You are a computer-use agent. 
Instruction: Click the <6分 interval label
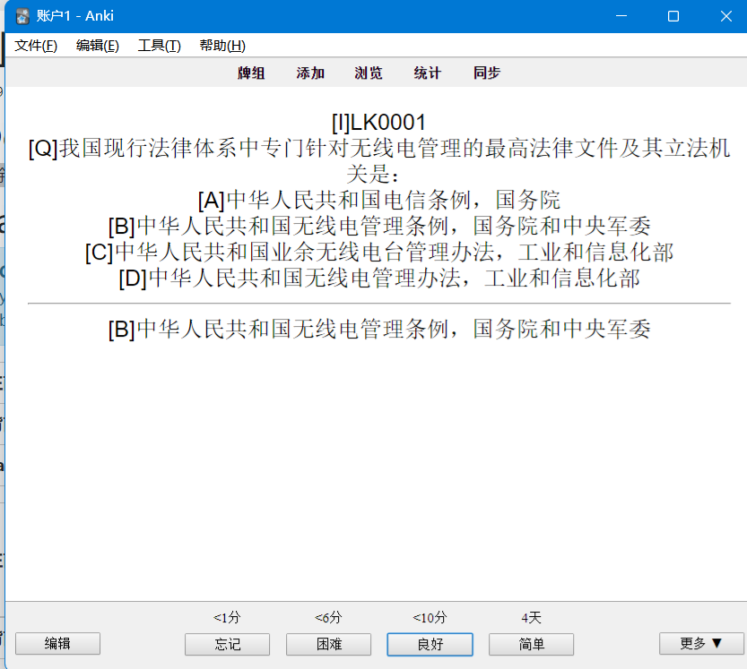[329, 618]
